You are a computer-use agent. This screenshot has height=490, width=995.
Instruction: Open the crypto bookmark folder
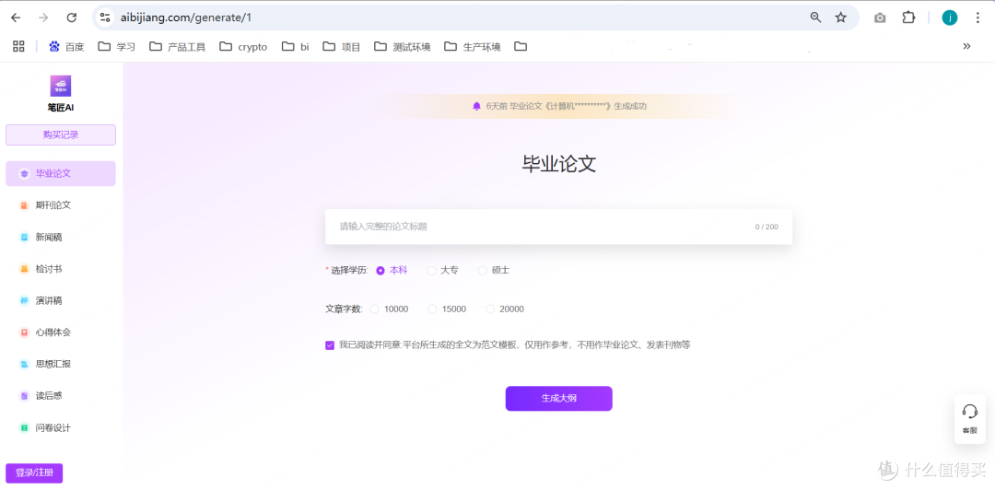(243, 46)
